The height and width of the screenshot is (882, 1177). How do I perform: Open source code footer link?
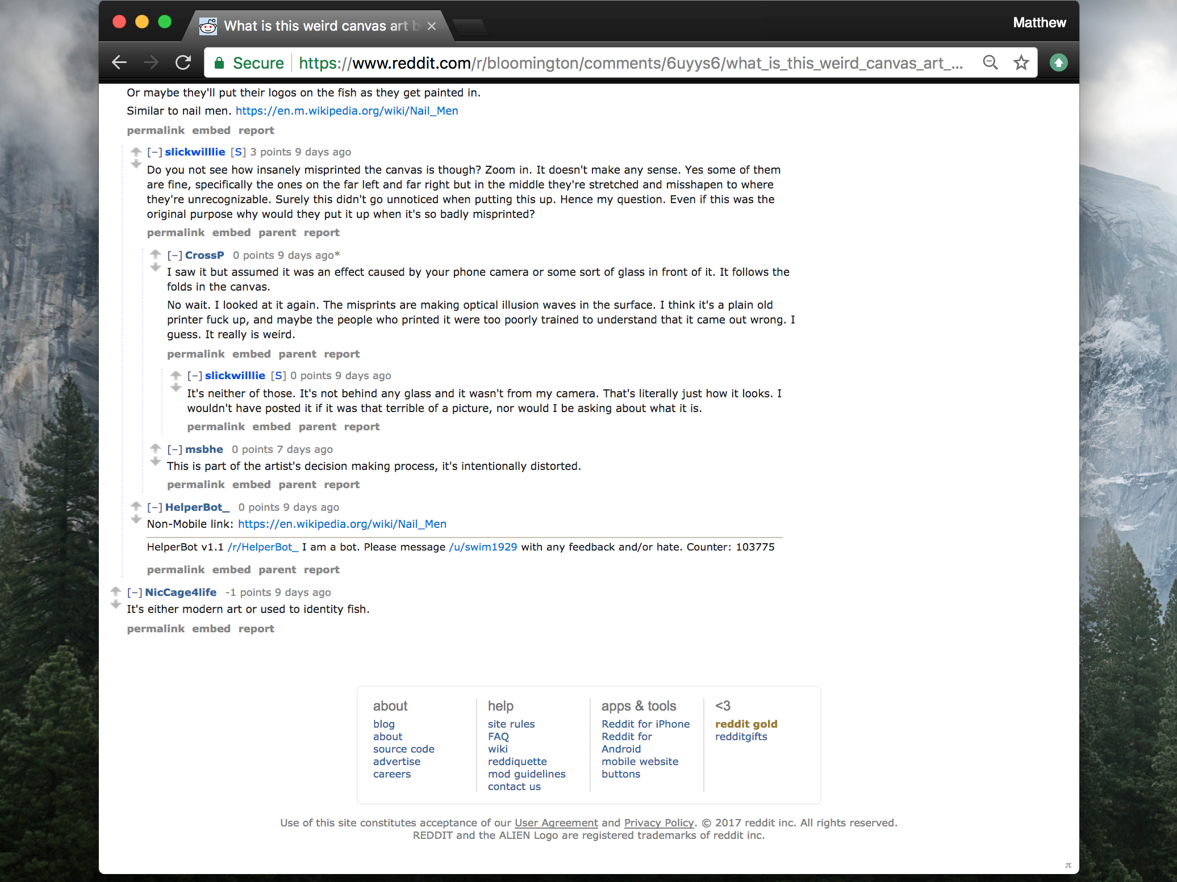point(404,749)
